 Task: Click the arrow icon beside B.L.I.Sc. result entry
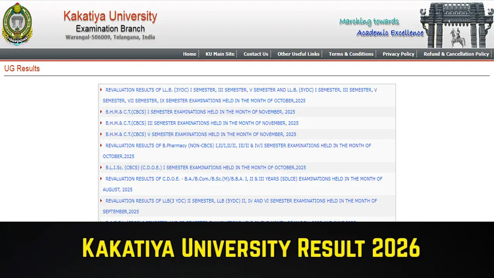coord(101,168)
